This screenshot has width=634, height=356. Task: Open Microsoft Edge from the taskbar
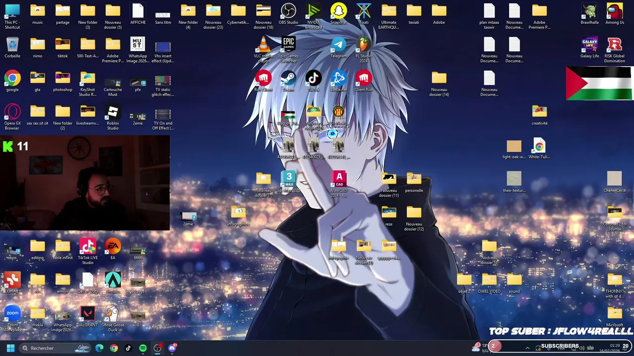[100, 348]
